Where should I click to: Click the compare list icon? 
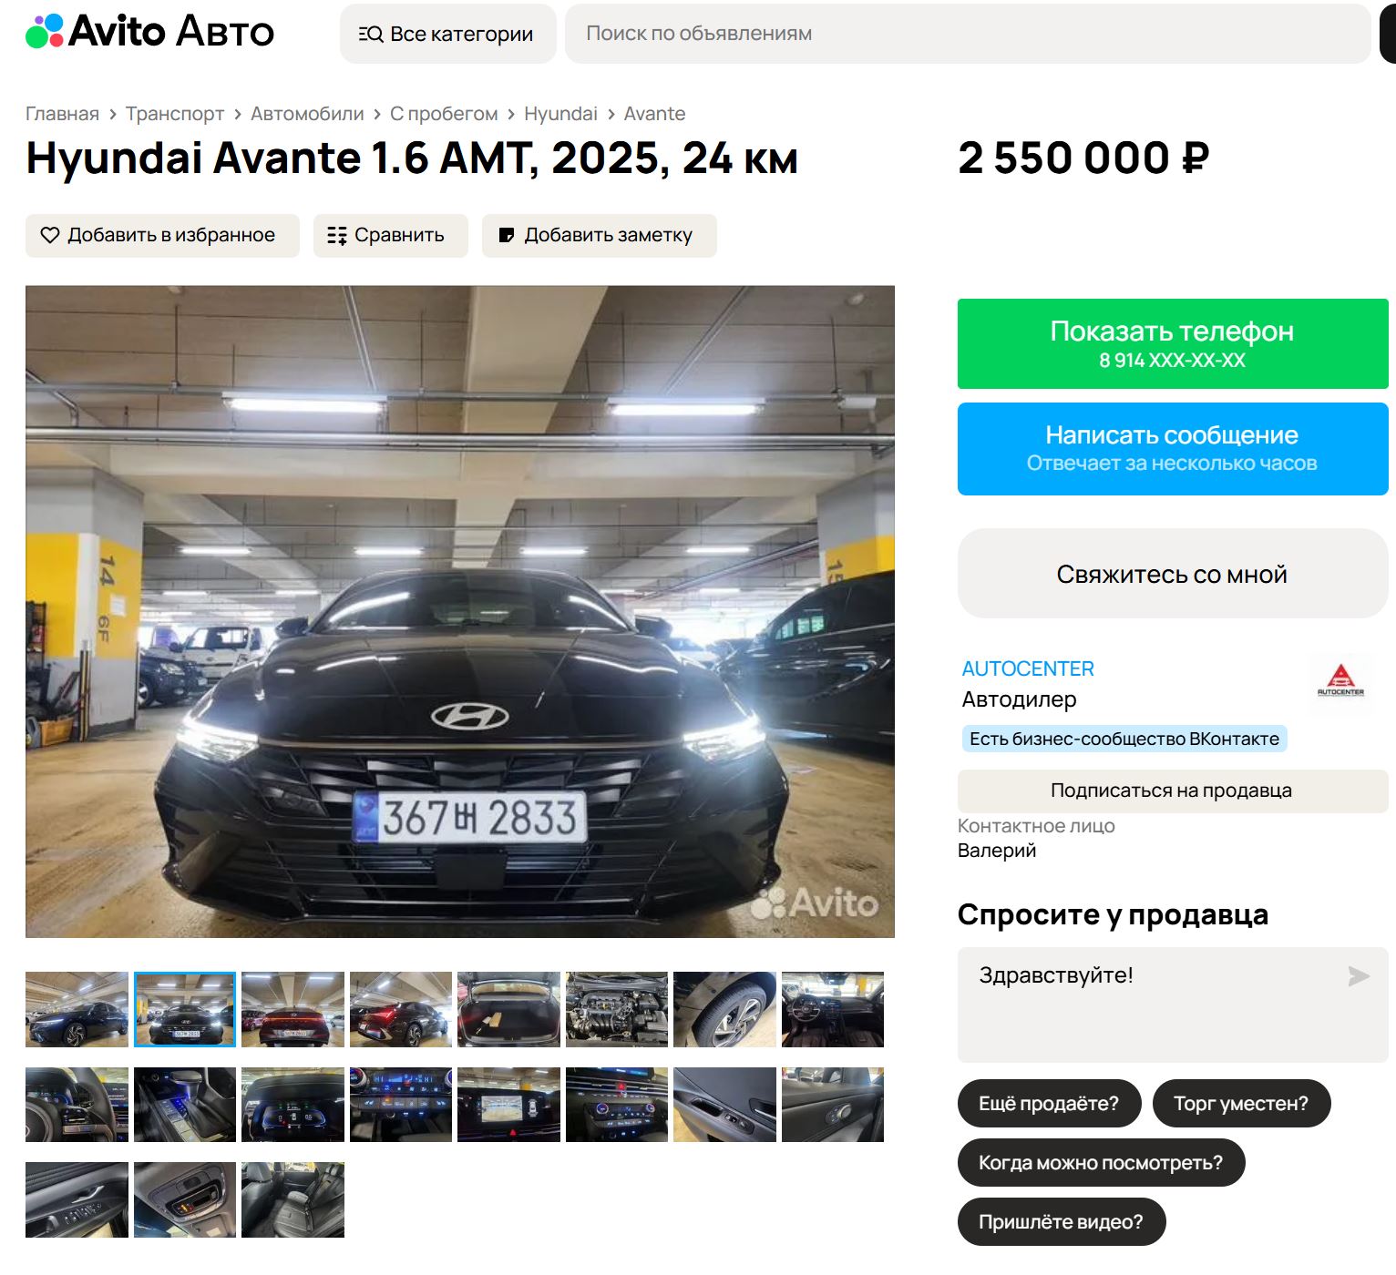click(x=337, y=235)
